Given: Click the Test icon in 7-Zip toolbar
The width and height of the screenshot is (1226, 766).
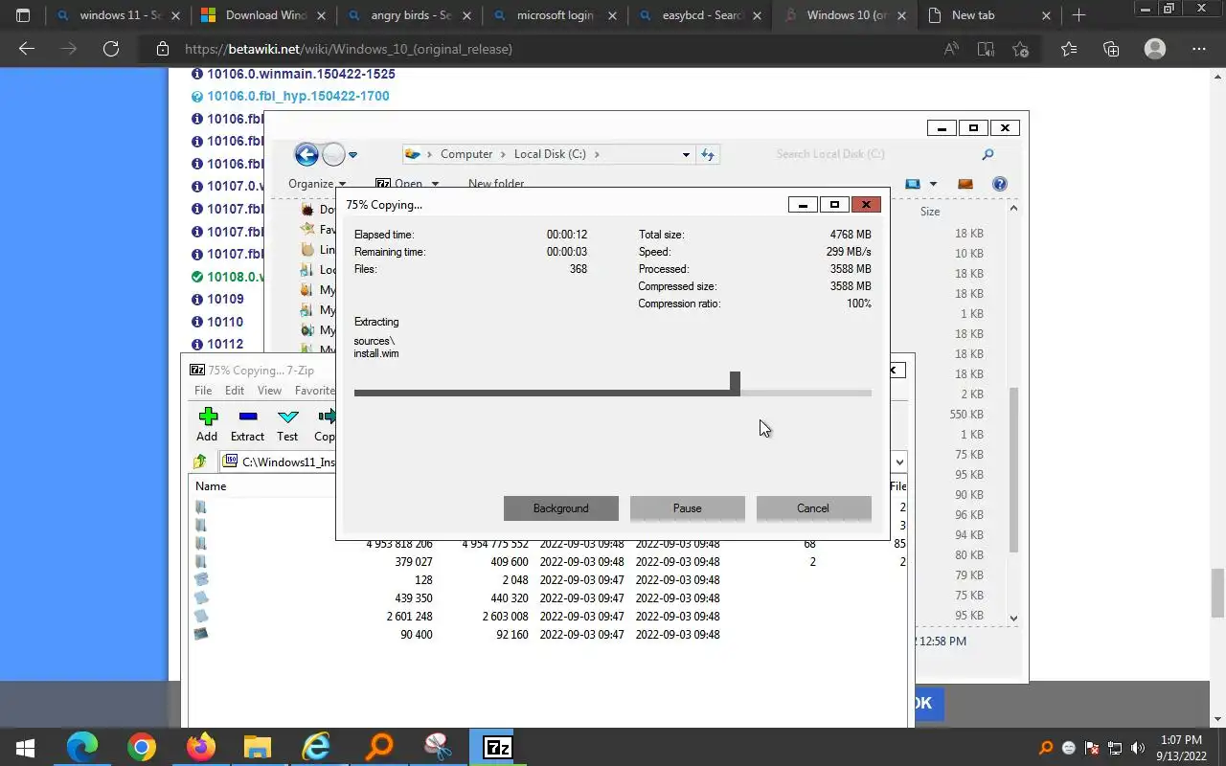Looking at the screenshot, I should click(x=287, y=417).
